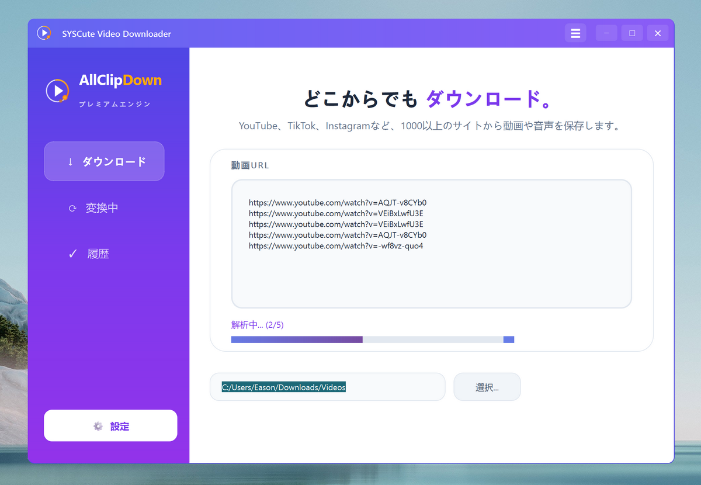701x485 pixels.
Task: Open the 変換中 tab
Action: [102, 208]
